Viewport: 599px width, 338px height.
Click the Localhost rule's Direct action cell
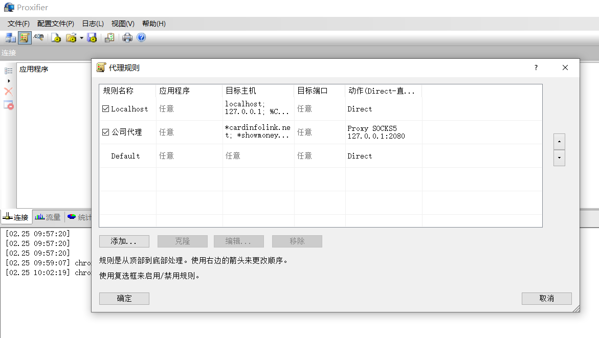[x=384, y=109]
